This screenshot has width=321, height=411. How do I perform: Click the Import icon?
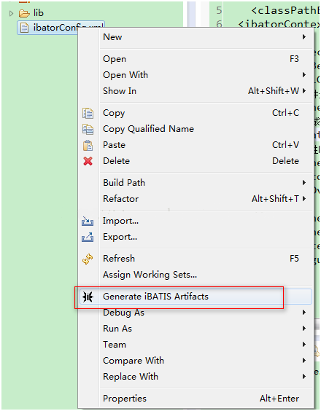(88, 222)
